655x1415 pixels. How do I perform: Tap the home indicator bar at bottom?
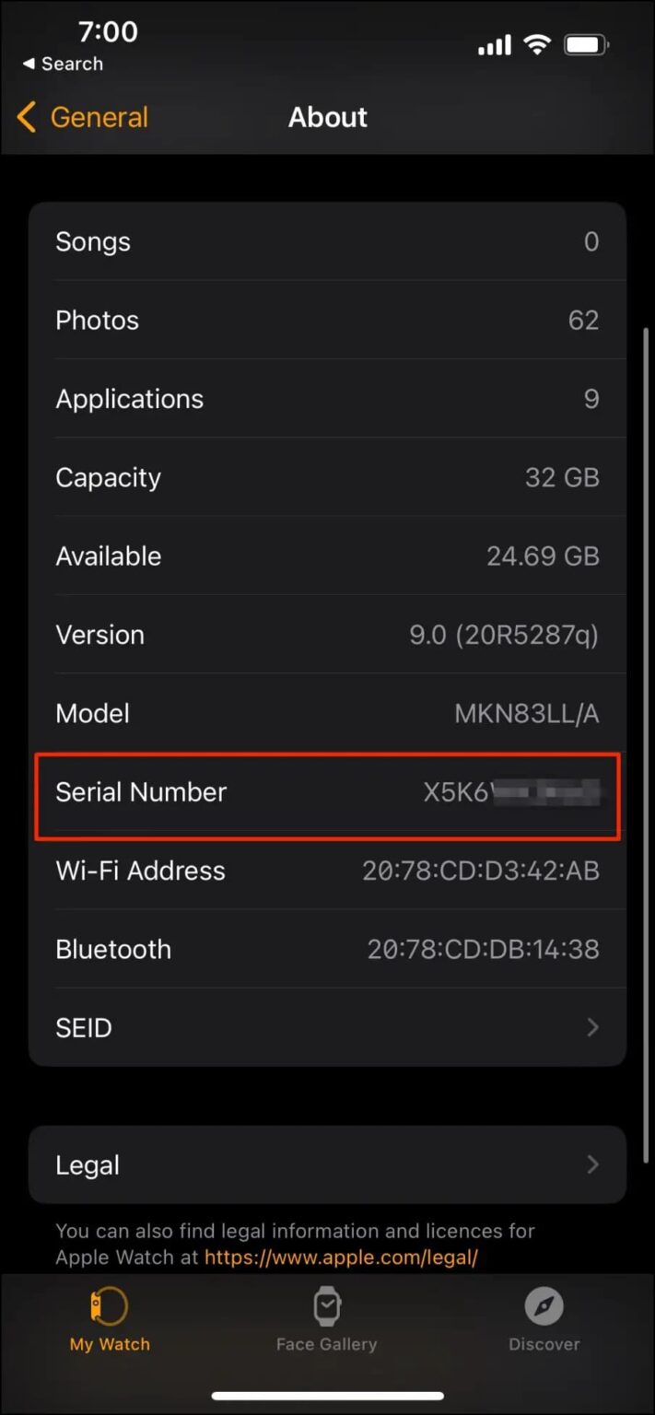coord(327,1397)
